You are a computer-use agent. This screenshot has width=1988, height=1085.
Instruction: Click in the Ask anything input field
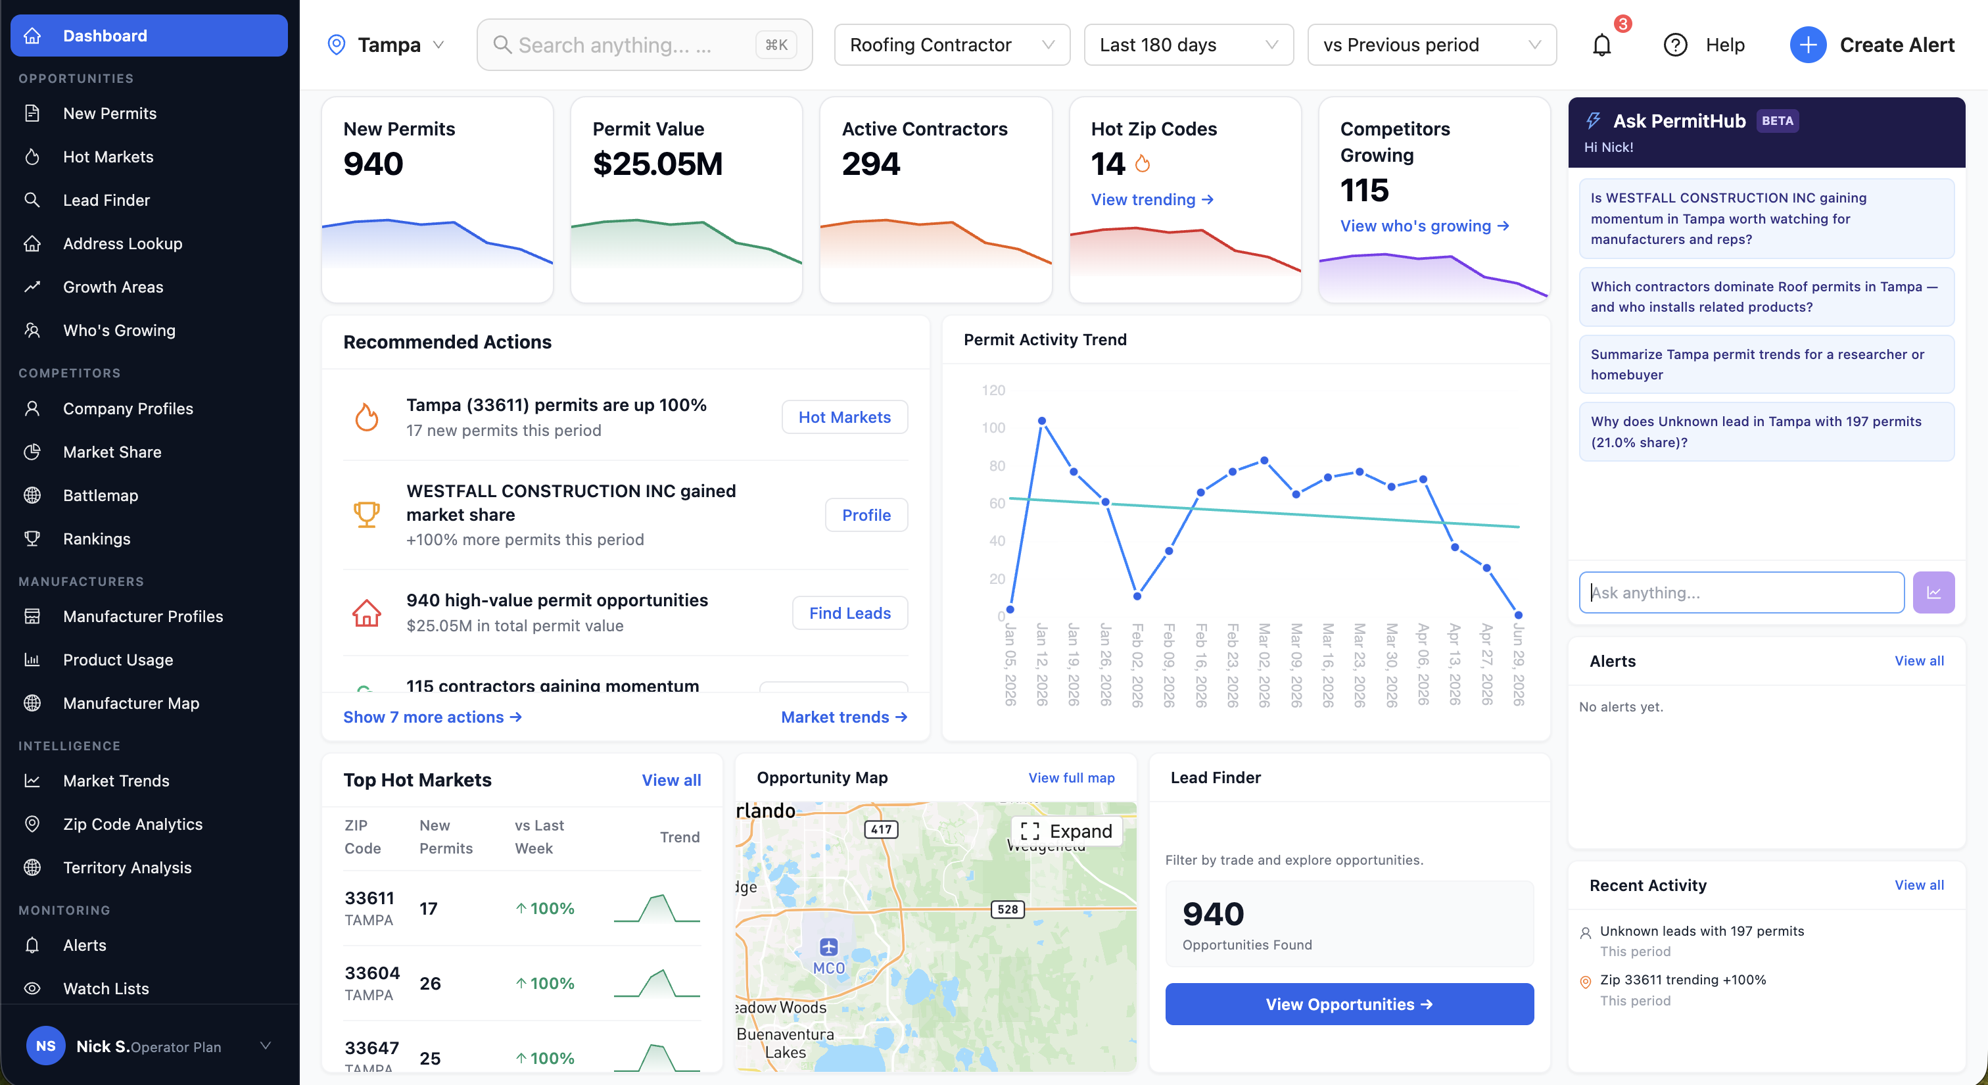pyautogui.click(x=1741, y=592)
